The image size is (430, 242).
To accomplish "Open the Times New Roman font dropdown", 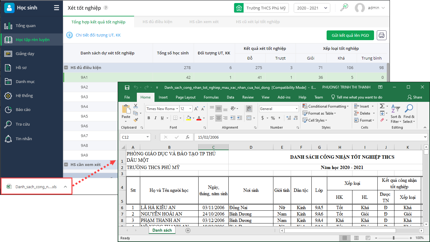I will (x=177, y=109).
